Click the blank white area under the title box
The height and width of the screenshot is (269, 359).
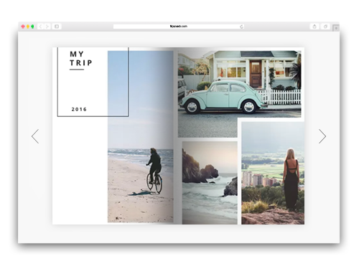pyautogui.click(x=80, y=170)
